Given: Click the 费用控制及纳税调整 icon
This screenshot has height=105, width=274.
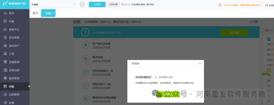Looking at the screenshot, I should (86, 99).
